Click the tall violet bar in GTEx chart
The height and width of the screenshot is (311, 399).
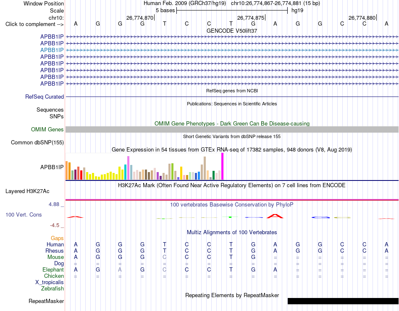pos(128,168)
